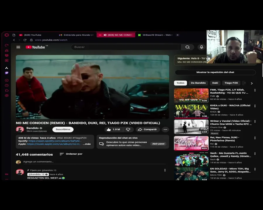
Task: Subscribe with Suscribirse button
Action: pyautogui.click(x=63, y=129)
